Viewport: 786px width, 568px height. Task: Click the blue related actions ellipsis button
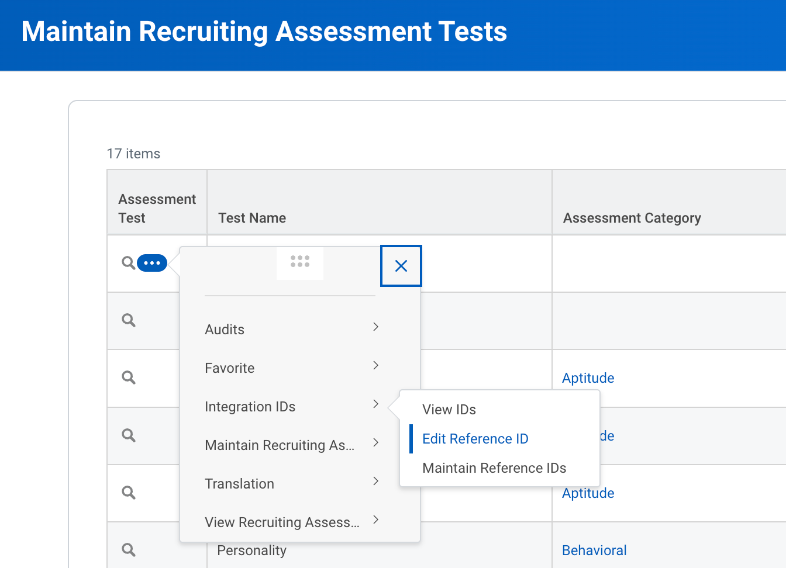[x=152, y=263]
